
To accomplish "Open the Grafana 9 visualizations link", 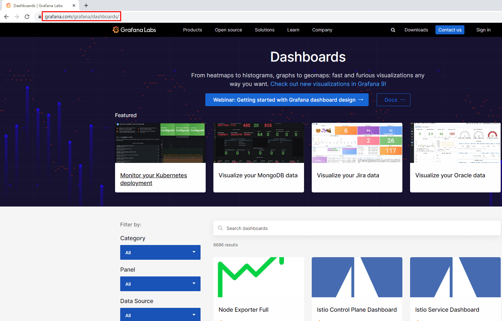I will (x=328, y=84).
